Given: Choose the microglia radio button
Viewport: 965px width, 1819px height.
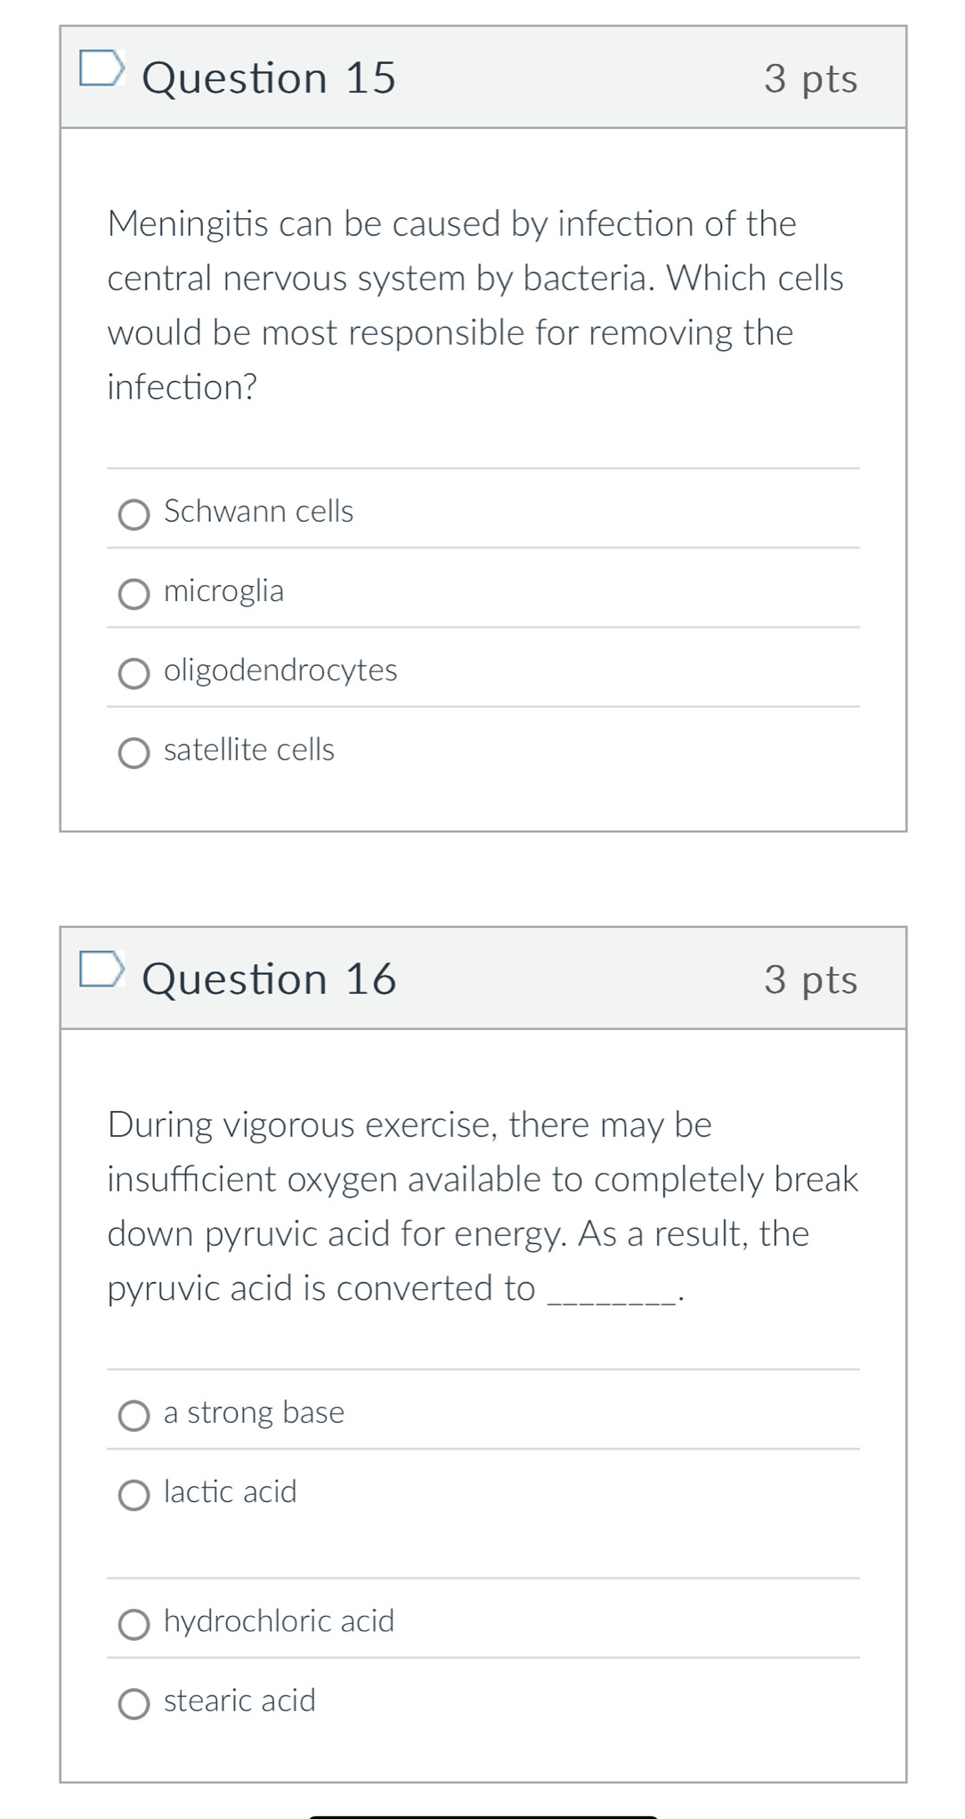Looking at the screenshot, I should pos(134,594).
